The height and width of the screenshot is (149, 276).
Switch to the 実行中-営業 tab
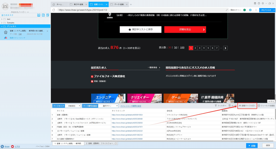78,4
